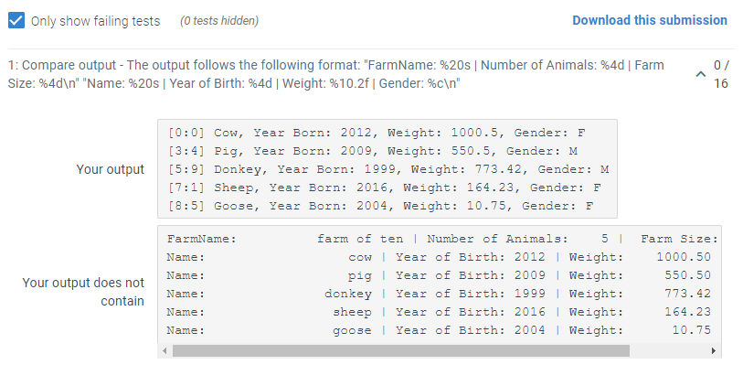
Task: Click the expected 'donkey' row with weight 773.42
Action: point(439,294)
